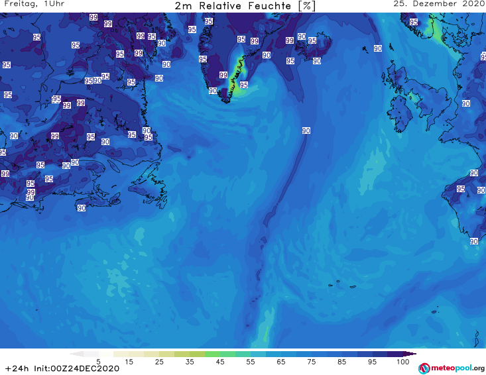The width and height of the screenshot is (486, 375).
Task: Click the legend tick value 65
Action: (281, 362)
